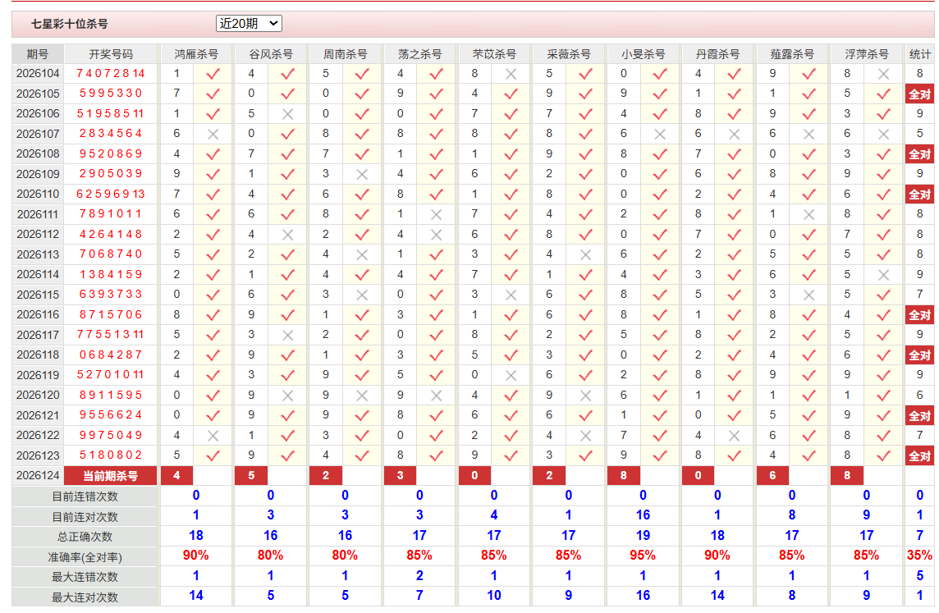Click 谷风 cross mark in row 2026106
This screenshot has width=939, height=613.
pyautogui.click(x=287, y=114)
